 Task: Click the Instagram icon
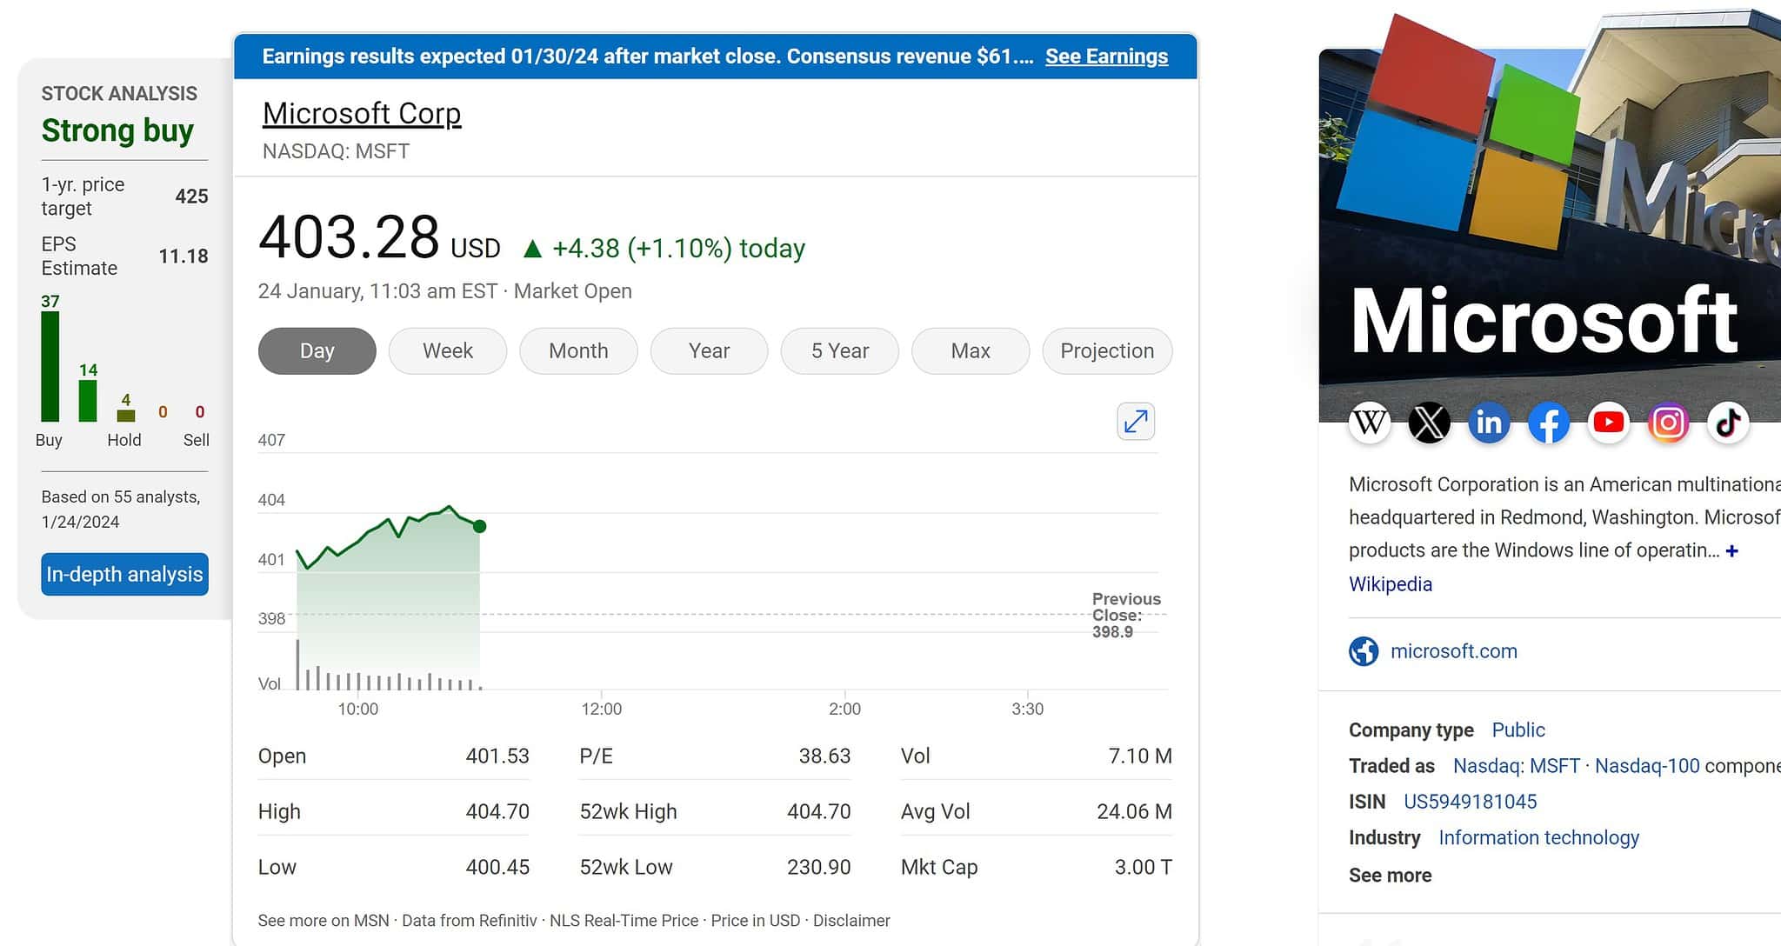point(1668,423)
